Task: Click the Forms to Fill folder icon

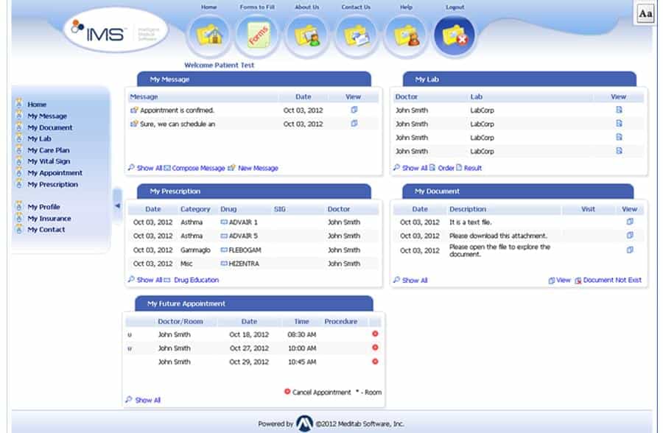Action: pyautogui.click(x=257, y=35)
